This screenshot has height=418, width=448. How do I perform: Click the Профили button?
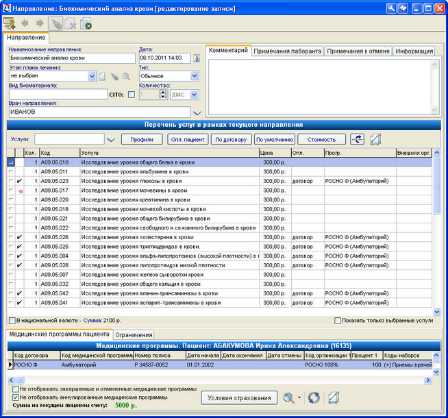142,139
